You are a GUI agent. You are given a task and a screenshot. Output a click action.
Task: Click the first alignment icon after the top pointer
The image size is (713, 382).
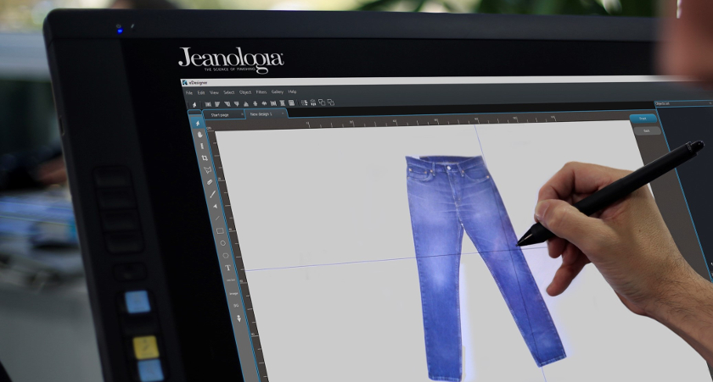click(208, 104)
